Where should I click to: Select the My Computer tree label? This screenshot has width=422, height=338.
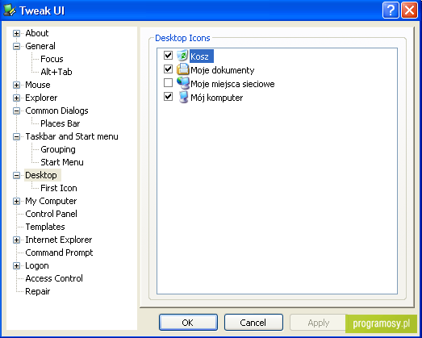tap(51, 201)
